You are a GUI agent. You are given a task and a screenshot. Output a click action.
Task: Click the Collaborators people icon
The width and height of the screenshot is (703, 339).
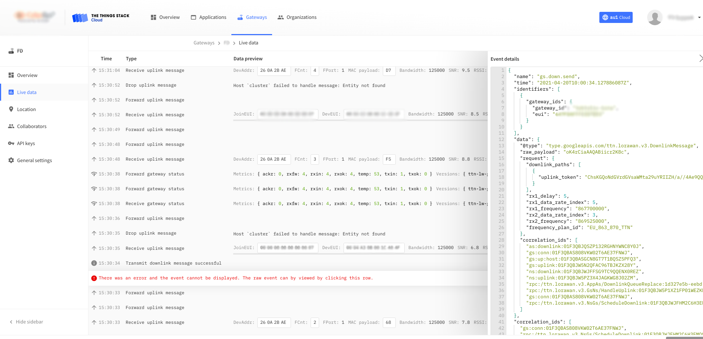pyautogui.click(x=11, y=126)
